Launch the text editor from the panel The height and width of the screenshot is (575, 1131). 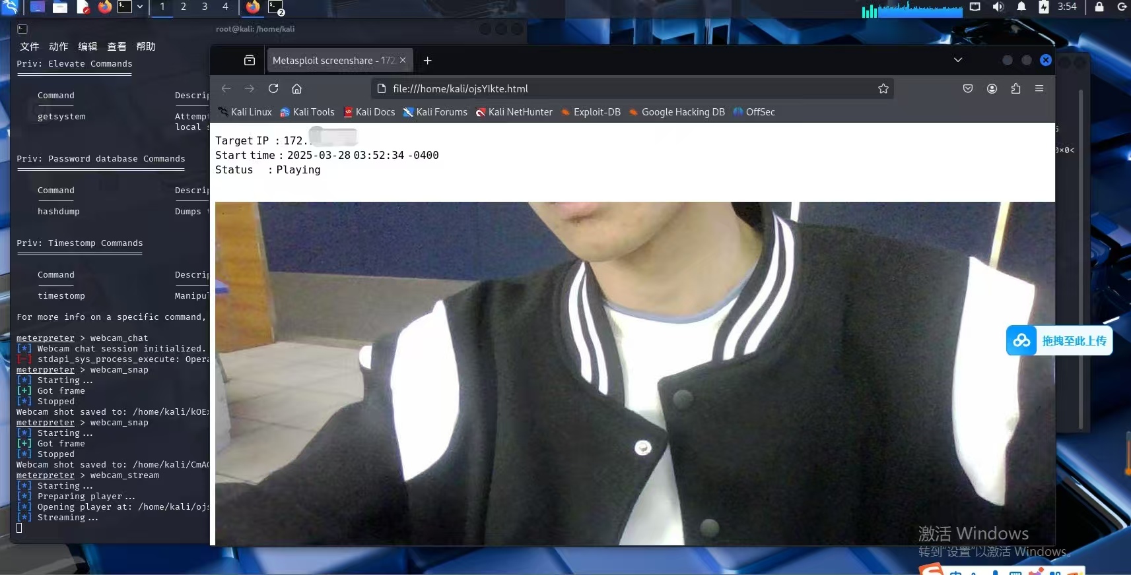coord(83,7)
